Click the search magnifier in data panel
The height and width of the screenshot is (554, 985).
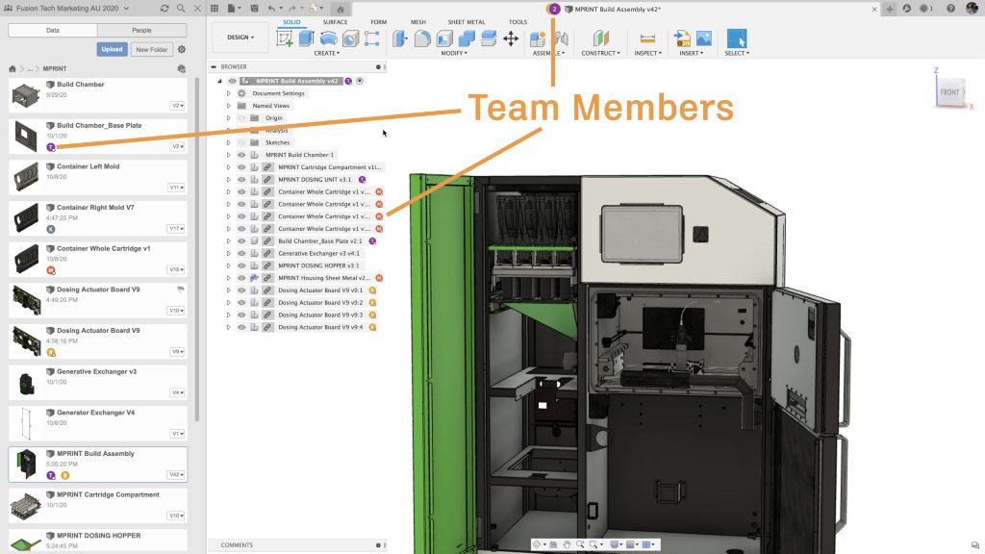[181, 9]
